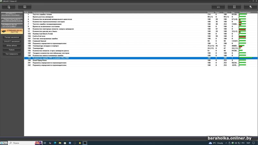Select row 1 Частота ошибок чтения
The width and height of the screenshot is (258, 145).
[x=141, y=15]
